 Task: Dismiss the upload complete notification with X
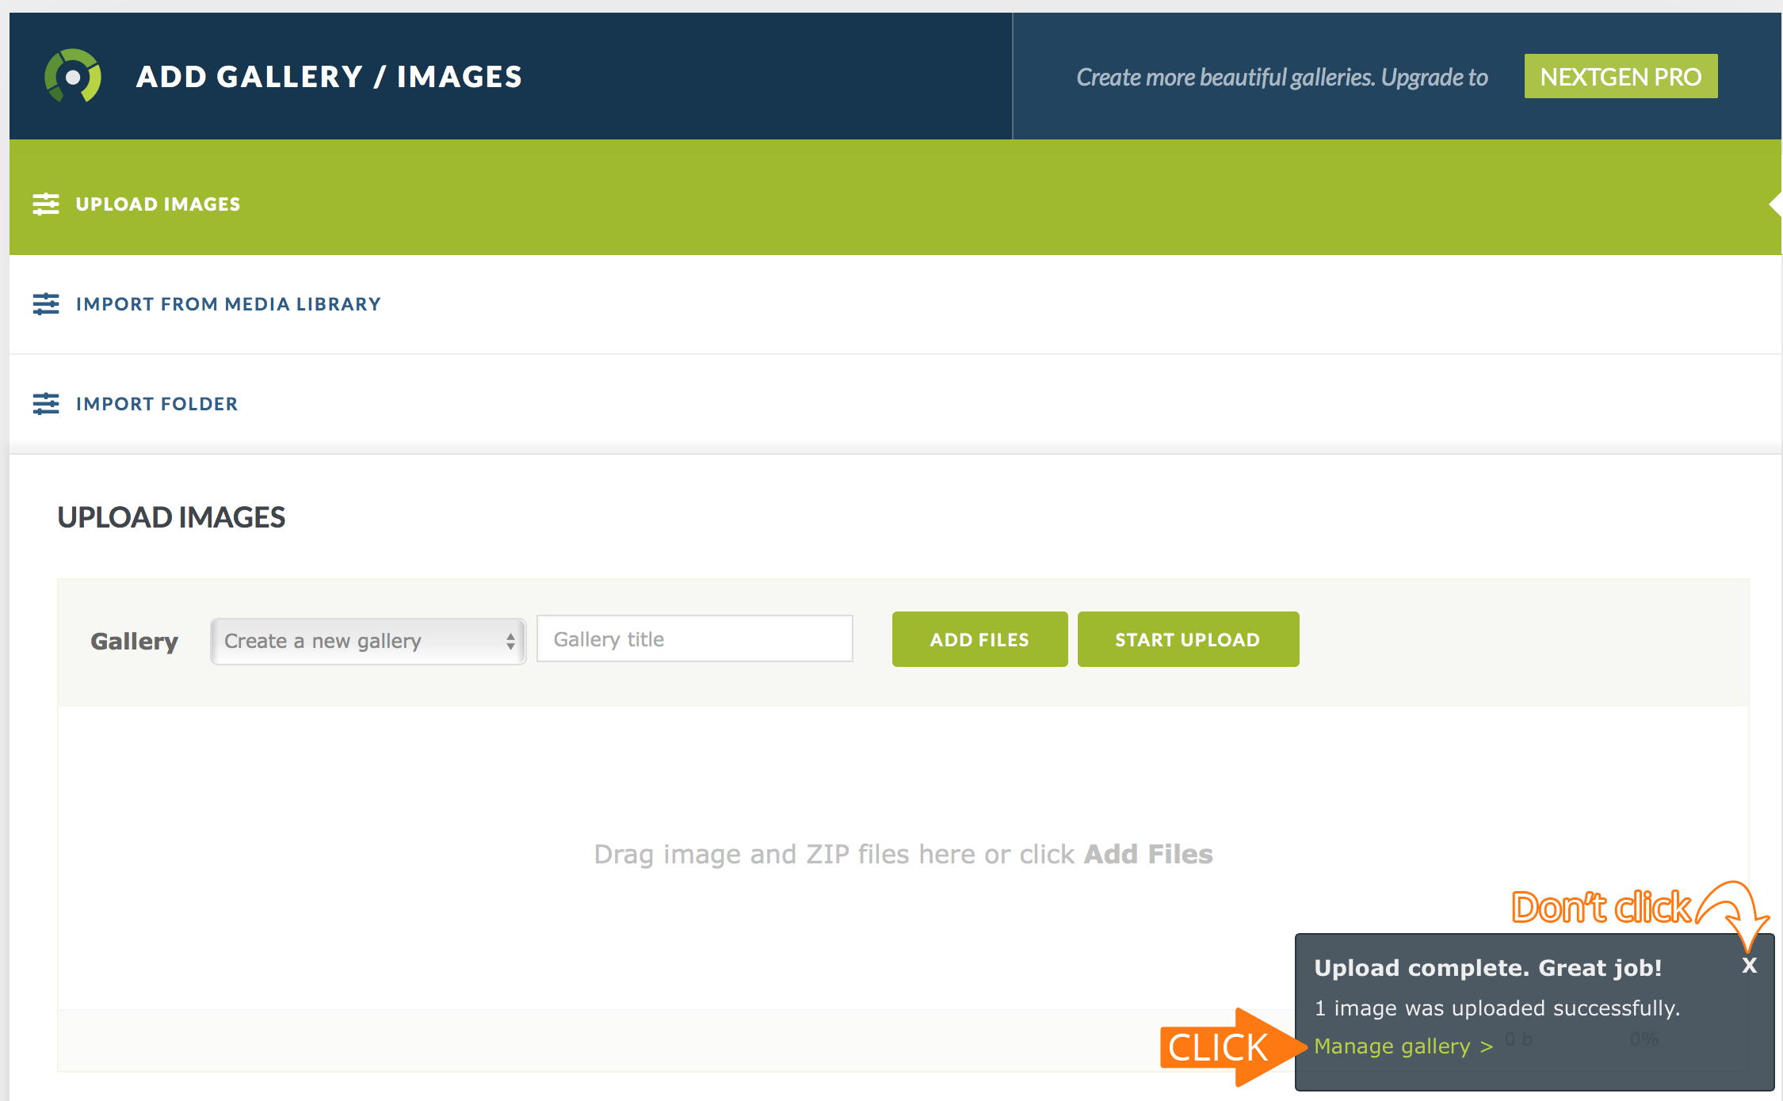click(x=1749, y=966)
